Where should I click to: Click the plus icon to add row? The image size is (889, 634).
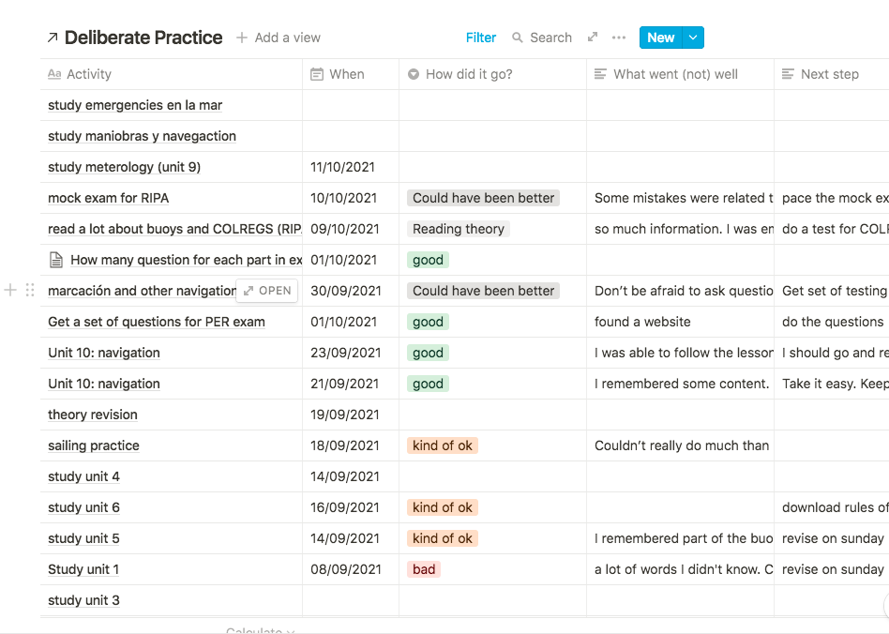11,291
